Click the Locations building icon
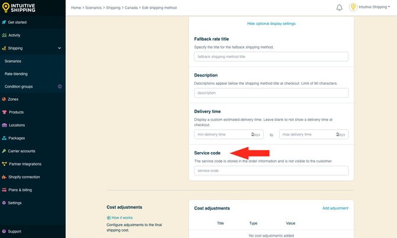397x238 pixels. click(4, 125)
